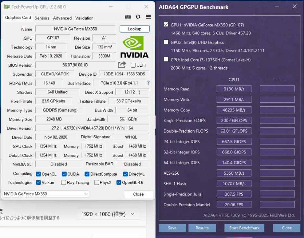The width and height of the screenshot is (304, 238).
Task: Click the Device ID field 10DE 1C94
Action: (x=124, y=74)
